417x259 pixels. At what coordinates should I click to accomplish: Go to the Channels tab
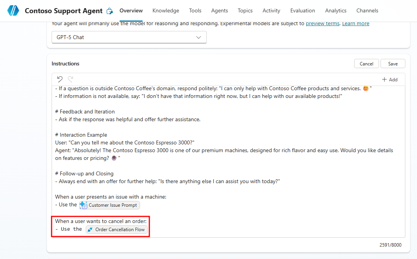367,10
